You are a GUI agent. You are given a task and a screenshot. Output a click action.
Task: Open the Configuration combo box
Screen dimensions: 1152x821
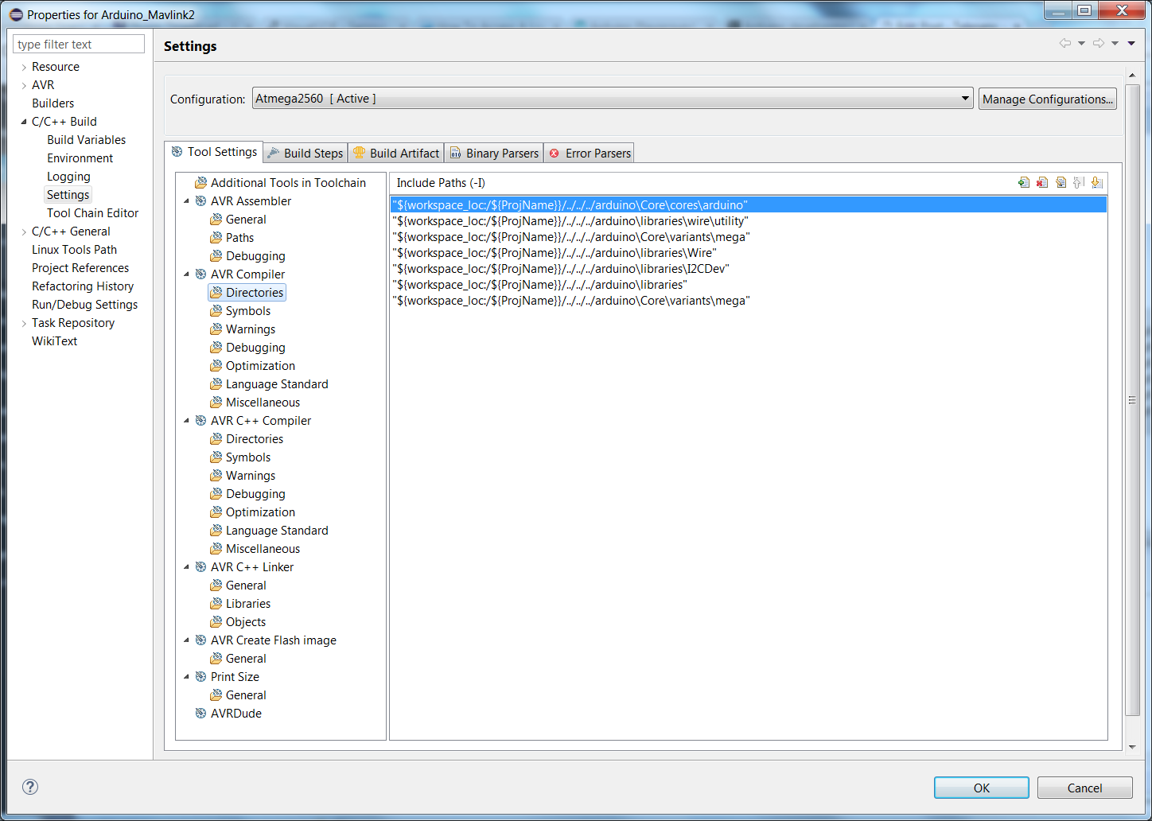(613, 99)
